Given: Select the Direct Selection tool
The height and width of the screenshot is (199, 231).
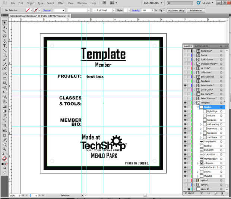Looking at the screenshot, I should (4, 27).
